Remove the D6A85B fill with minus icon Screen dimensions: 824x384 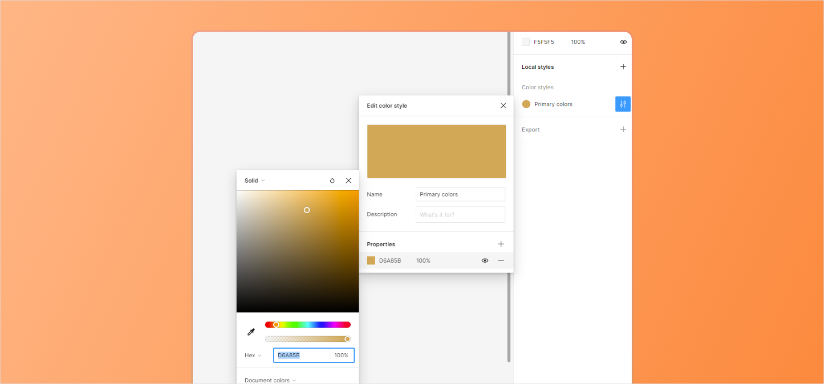coord(501,260)
